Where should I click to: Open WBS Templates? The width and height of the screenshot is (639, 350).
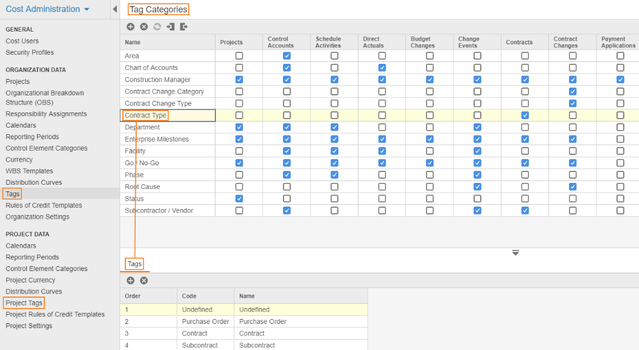(x=29, y=171)
